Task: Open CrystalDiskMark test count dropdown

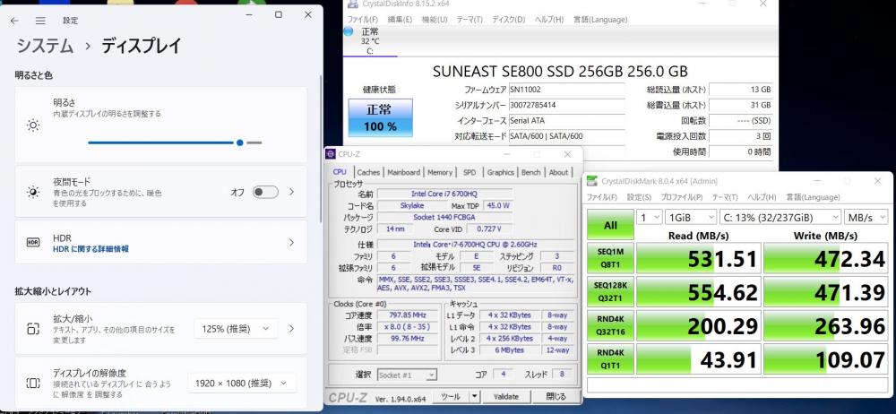Action: (x=648, y=218)
